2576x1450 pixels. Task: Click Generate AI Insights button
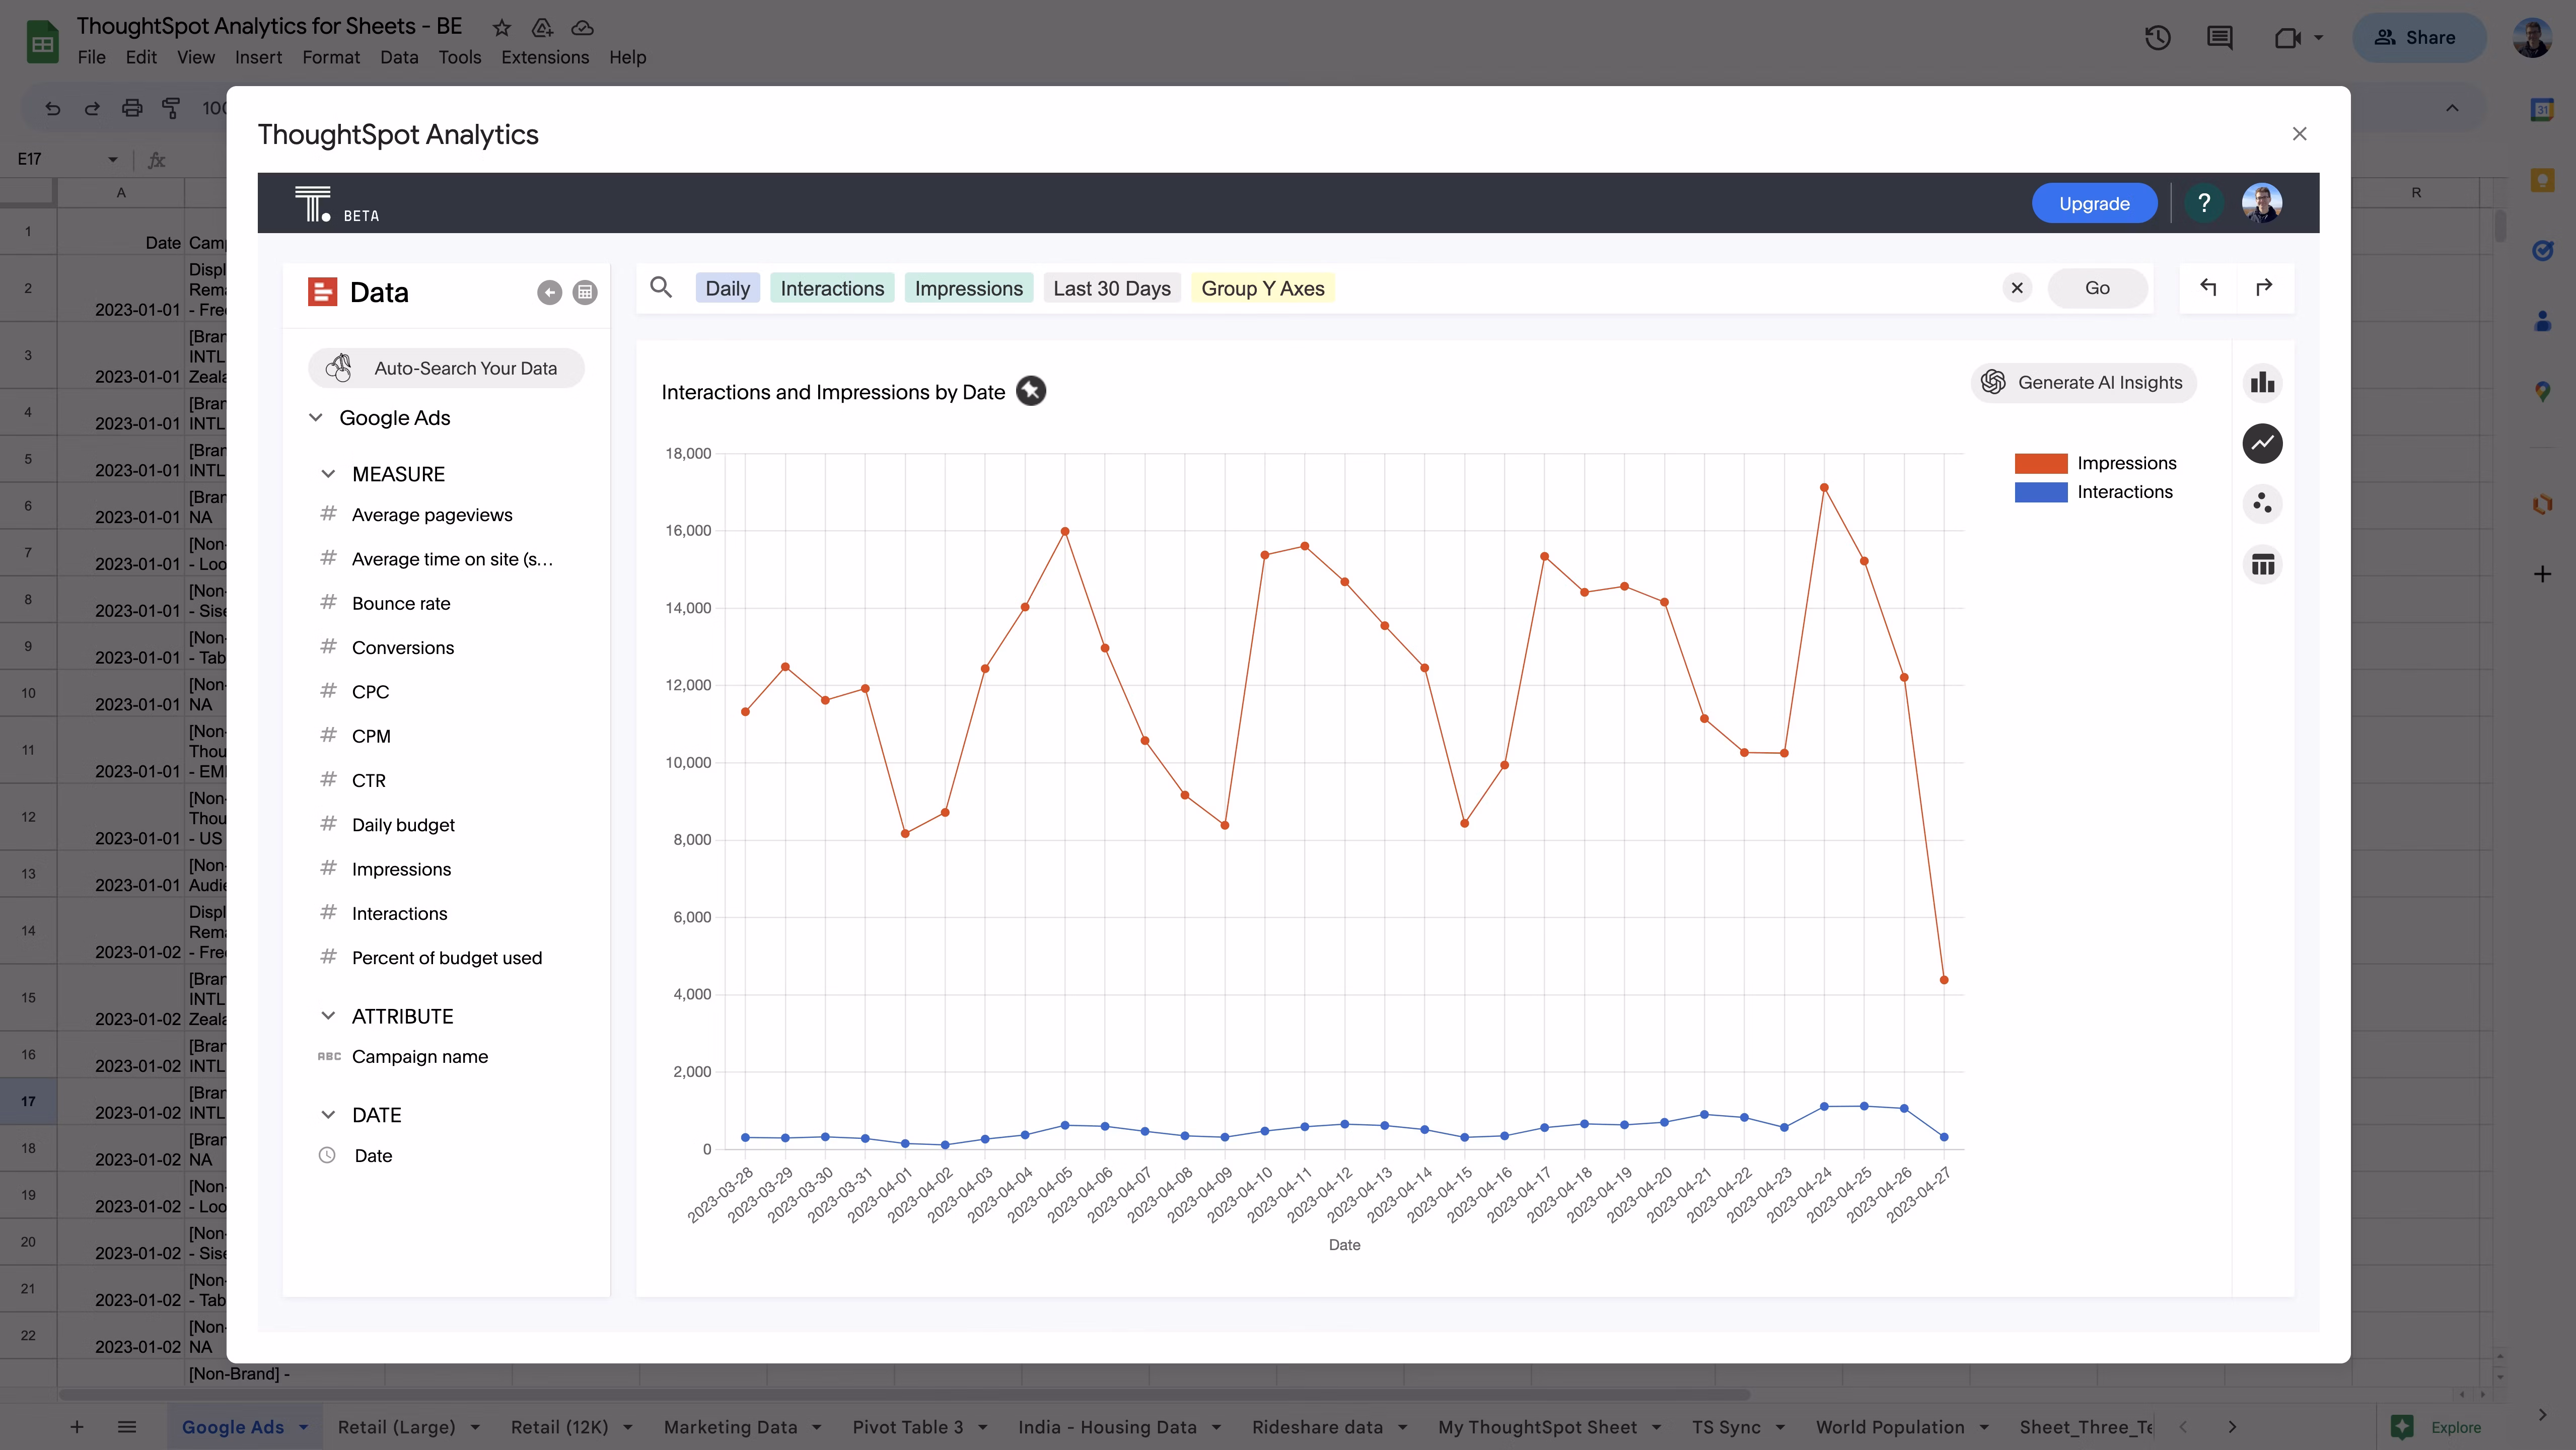(2084, 382)
